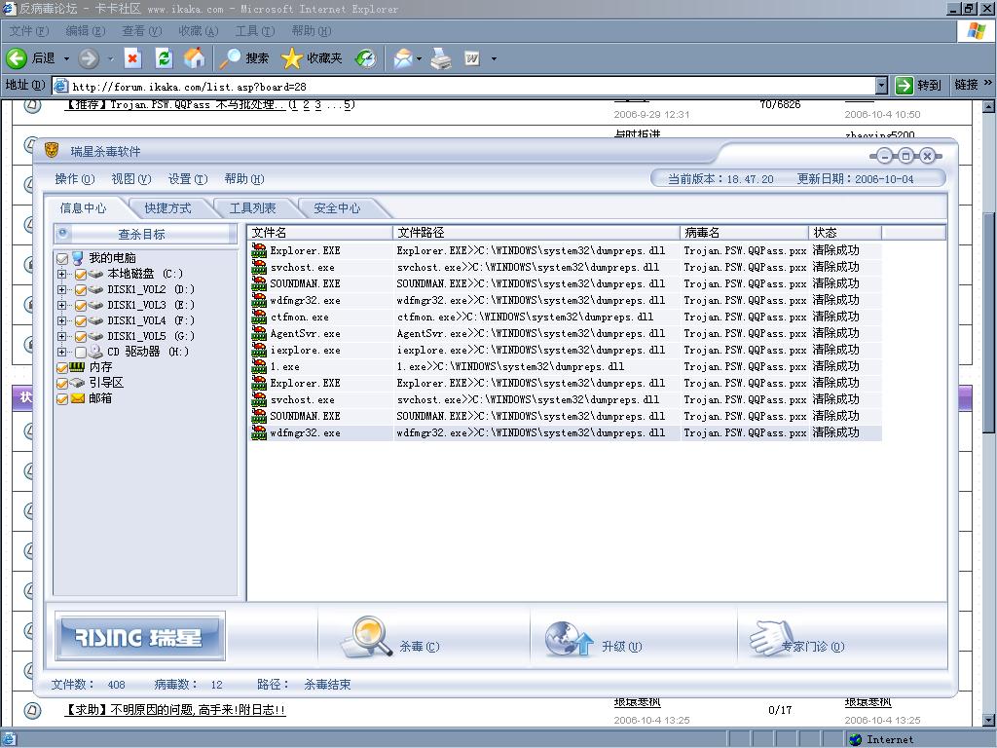Click the globe 升级 upgrade icon
The height and width of the screenshot is (748, 997).
point(569,640)
